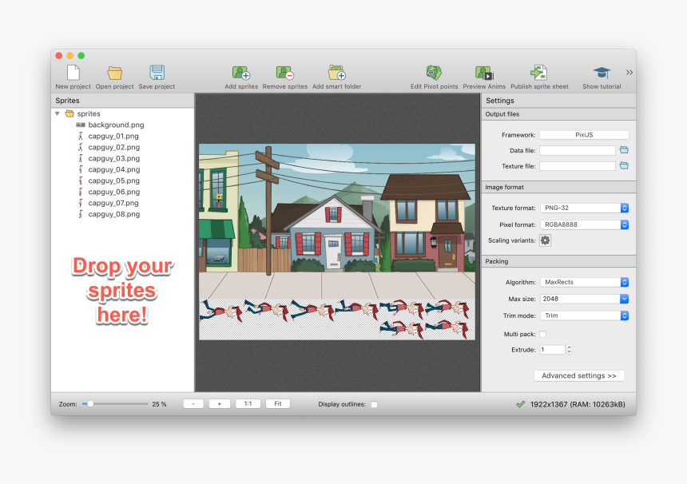Image resolution: width=687 pixels, height=484 pixels.
Task: Open Advanced settings
Action: 578,375
